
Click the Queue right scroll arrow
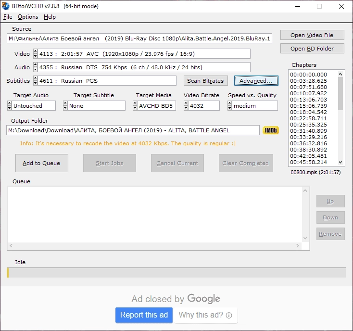pyautogui.click(x=298, y=245)
